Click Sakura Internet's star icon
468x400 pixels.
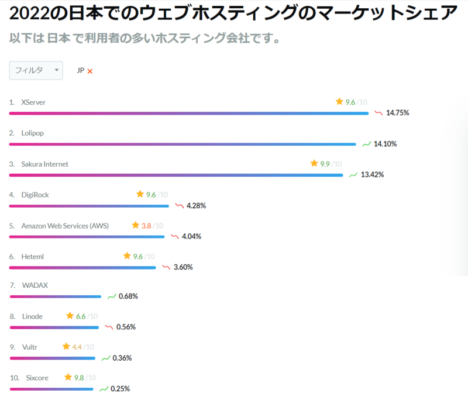315,163
